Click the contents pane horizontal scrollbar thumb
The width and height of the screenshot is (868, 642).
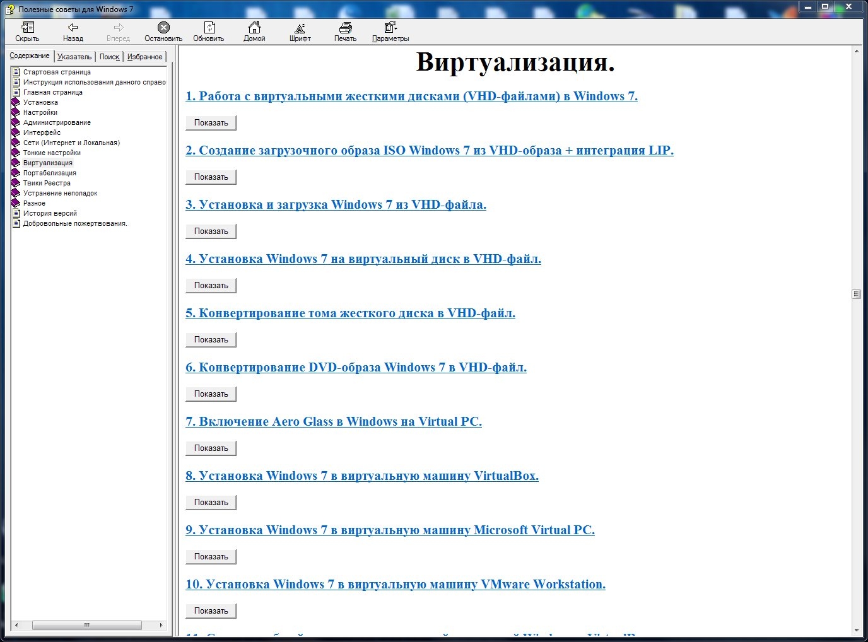pos(86,626)
